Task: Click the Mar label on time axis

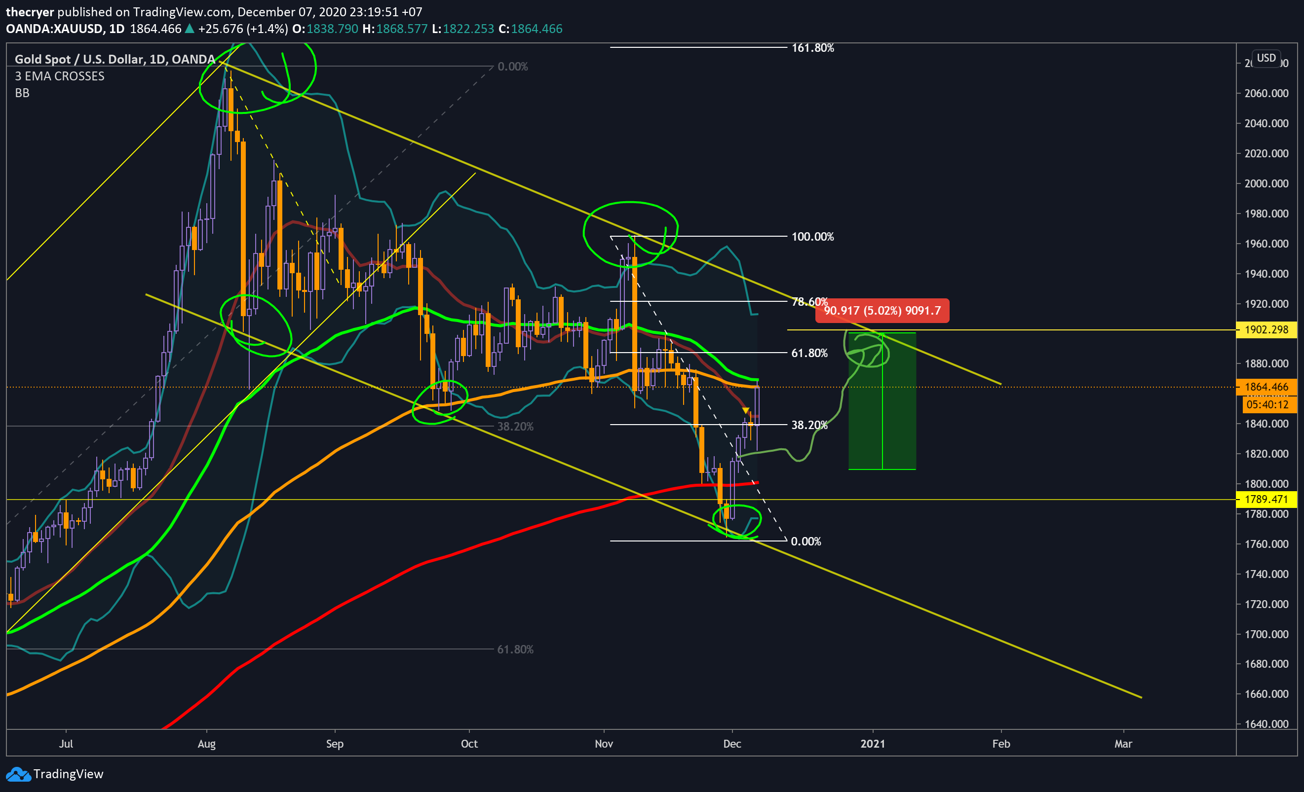Action: coord(1123,743)
